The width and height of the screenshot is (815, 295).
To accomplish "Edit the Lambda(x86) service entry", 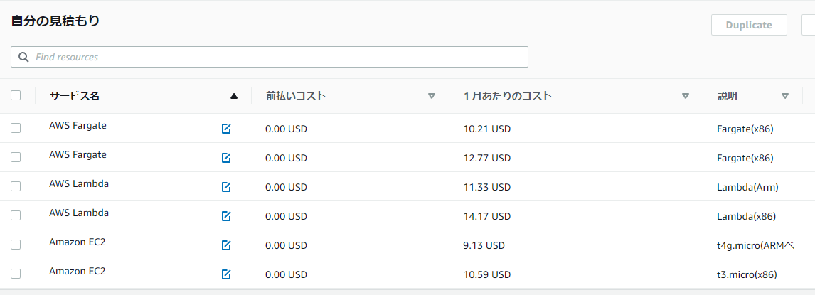I will click(x=226, y=216).
